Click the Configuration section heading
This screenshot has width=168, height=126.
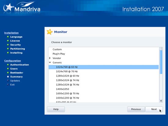13,61
